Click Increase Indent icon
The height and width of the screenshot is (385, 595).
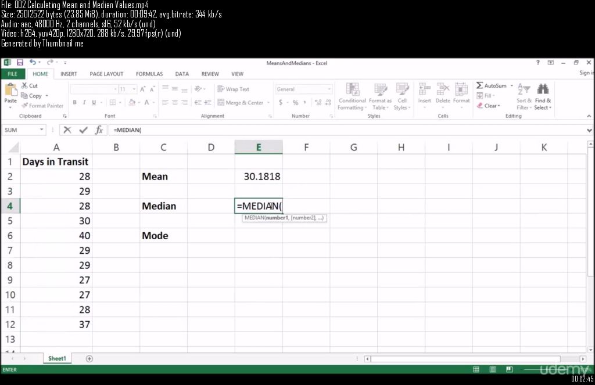[x=207, y=102]
